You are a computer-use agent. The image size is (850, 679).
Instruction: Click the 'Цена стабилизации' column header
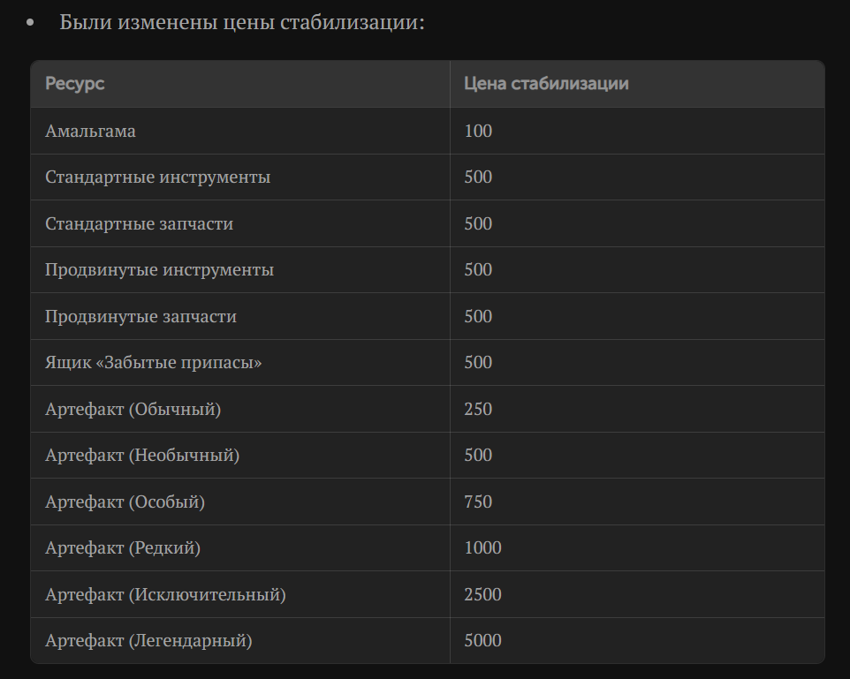click(546, 84)
